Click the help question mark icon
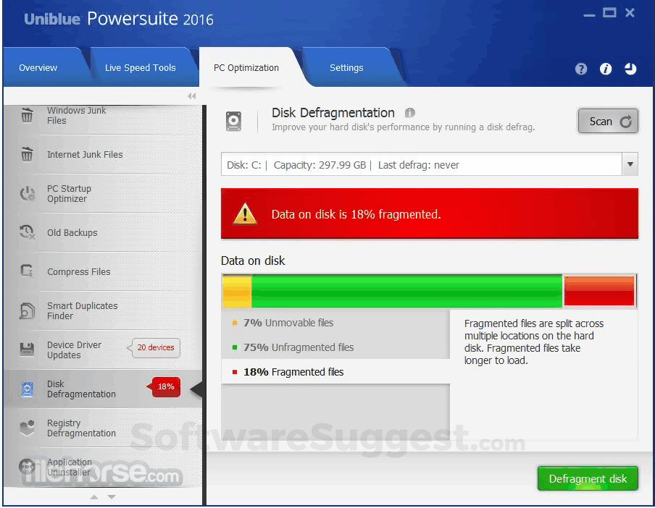This screenshot has height=508, width=655. (581, 69)
